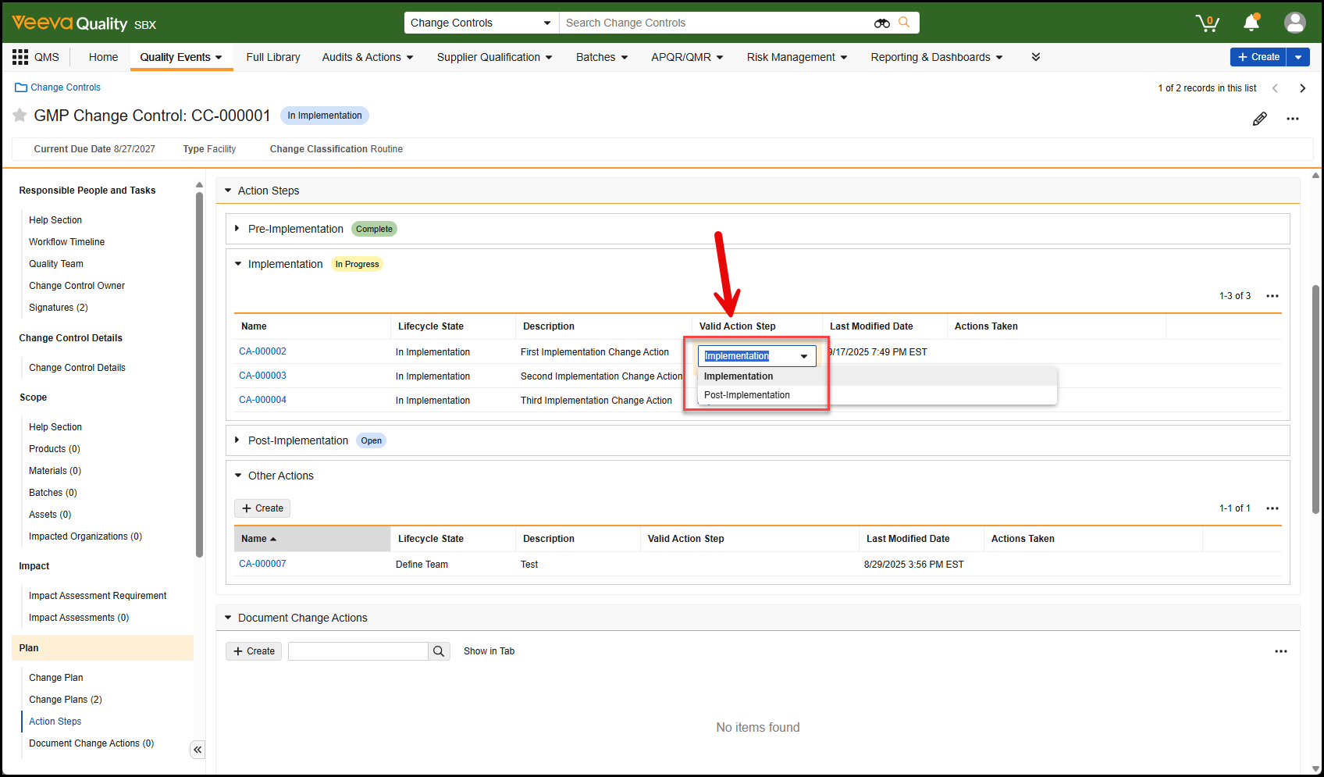Open the notifications bell
This screenshot has height=777, width=1324.
pos(1251,23)
